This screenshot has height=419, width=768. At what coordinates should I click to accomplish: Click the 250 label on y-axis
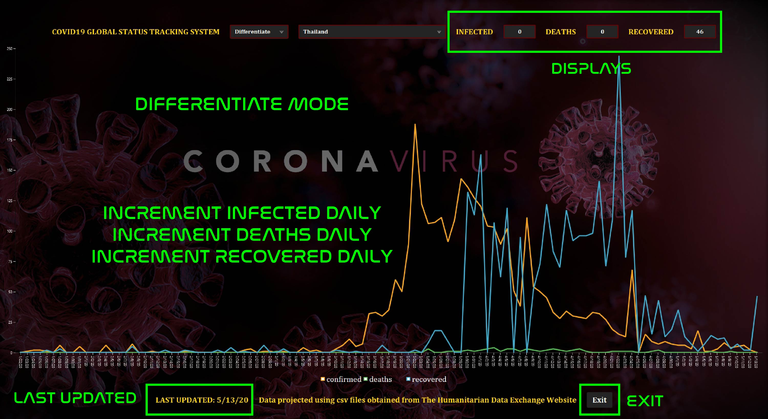(9, 49)
